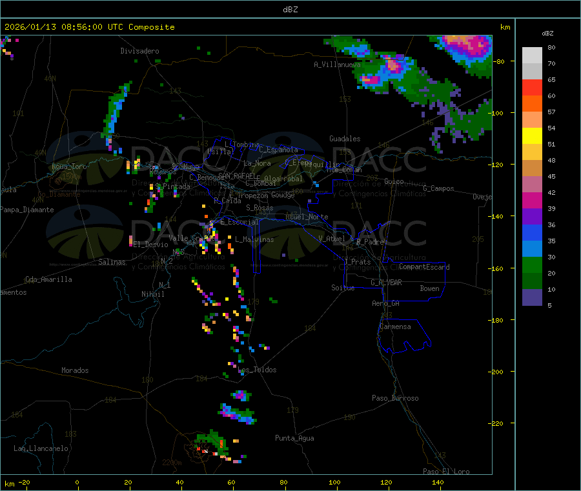The height and width of the screenshot is (491, 581).
Task: Click the Morados map label
Action: (x=75, y=370)
